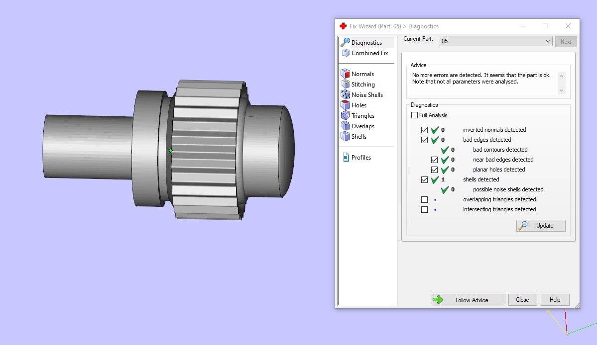Click the green arrow on Follow Advice
The image size is (597, 345).
(x=438, y=300)
